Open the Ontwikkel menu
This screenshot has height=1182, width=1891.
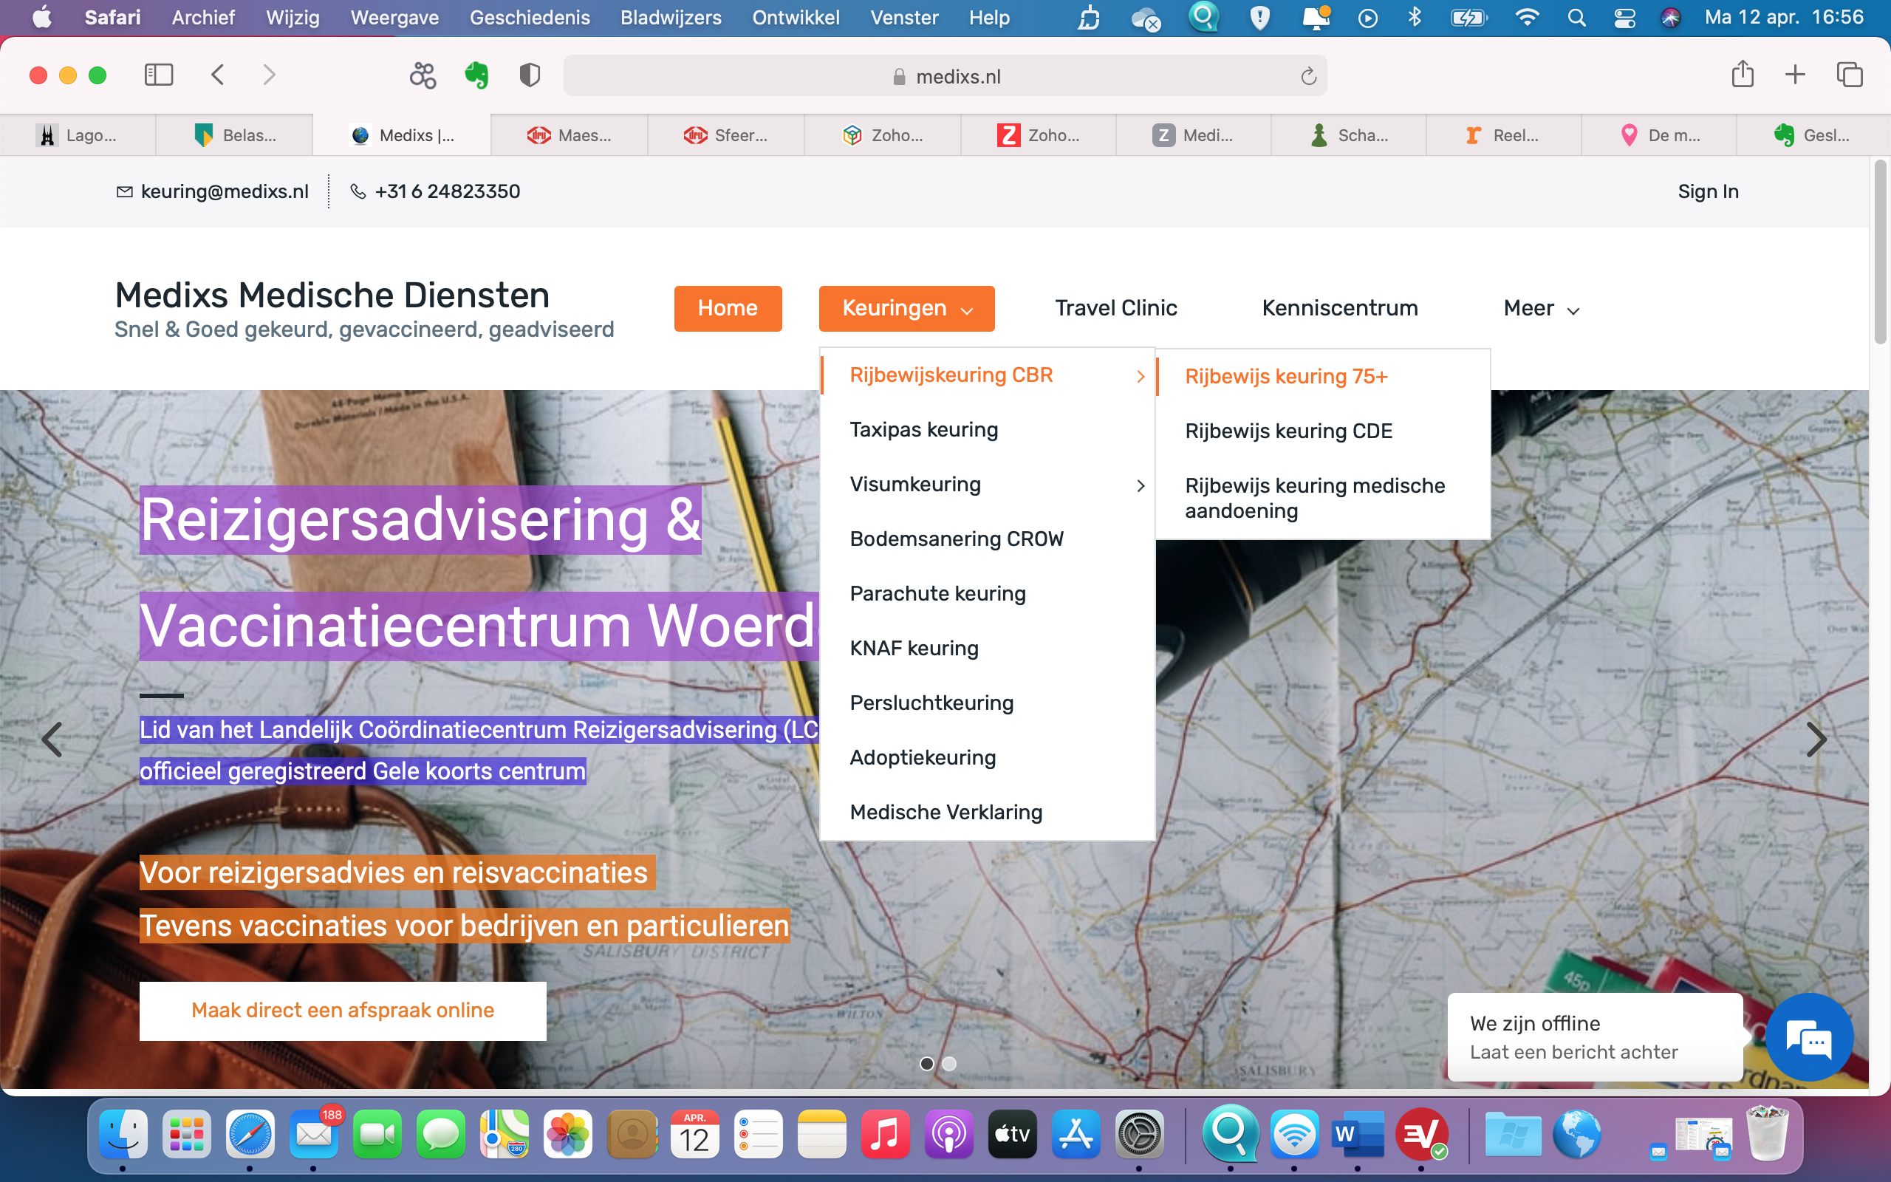[x=796, y=17]
